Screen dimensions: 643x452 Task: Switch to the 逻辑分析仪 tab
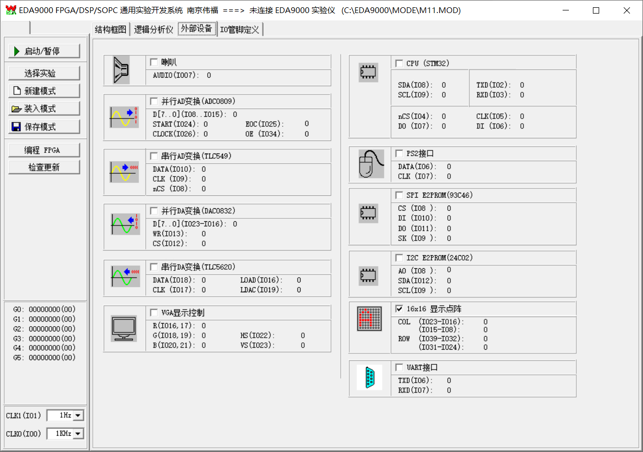coord(153,30)
